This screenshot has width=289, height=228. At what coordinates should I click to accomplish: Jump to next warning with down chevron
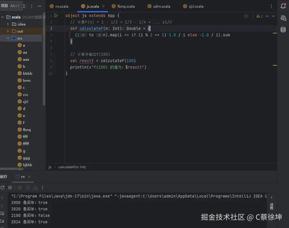pyautogui.click(x=273, y=16)
